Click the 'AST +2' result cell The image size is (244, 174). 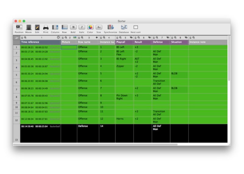tap(143, 60)
